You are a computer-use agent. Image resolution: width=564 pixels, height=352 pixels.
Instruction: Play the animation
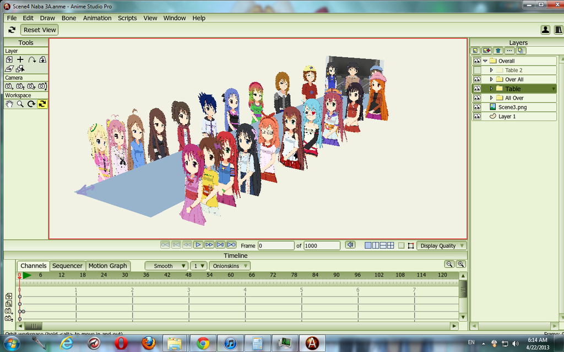(198, 245)
